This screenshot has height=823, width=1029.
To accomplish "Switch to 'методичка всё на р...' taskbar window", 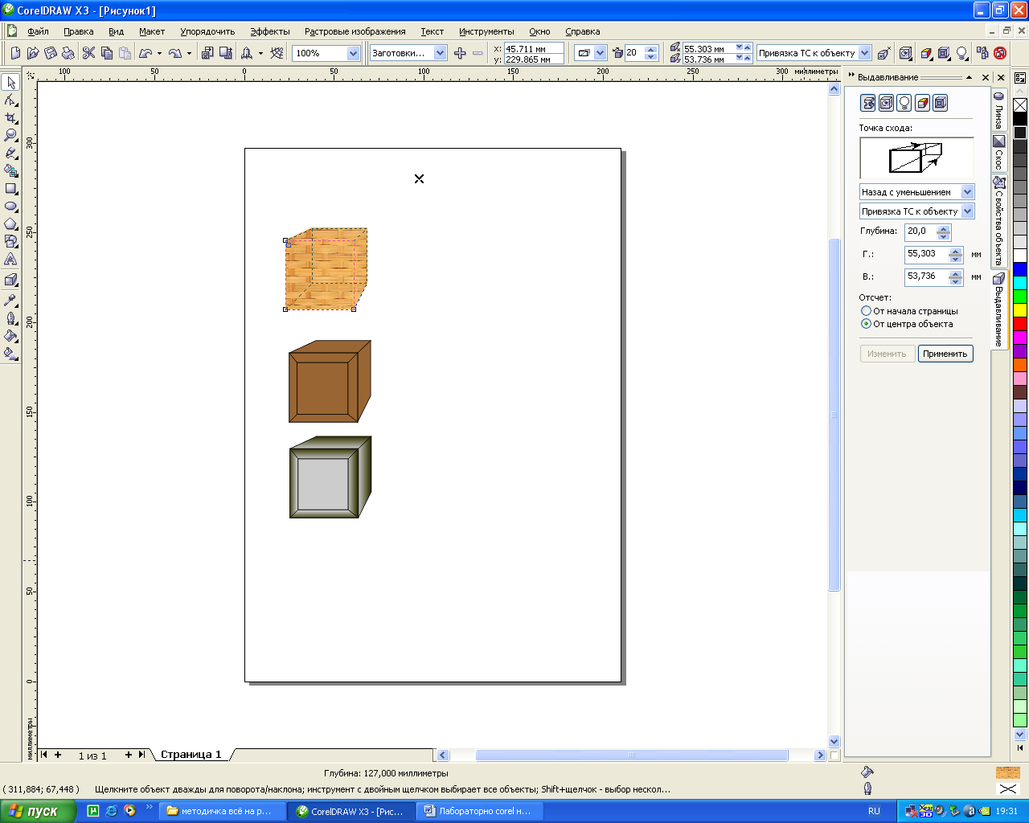I will pos(222,811).
